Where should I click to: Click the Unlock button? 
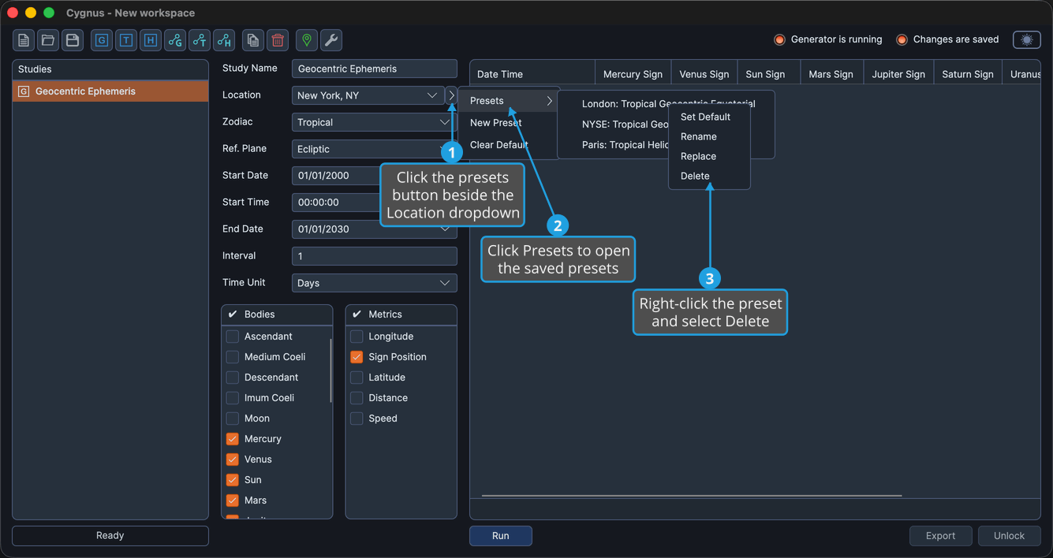tap(1010, 536)
